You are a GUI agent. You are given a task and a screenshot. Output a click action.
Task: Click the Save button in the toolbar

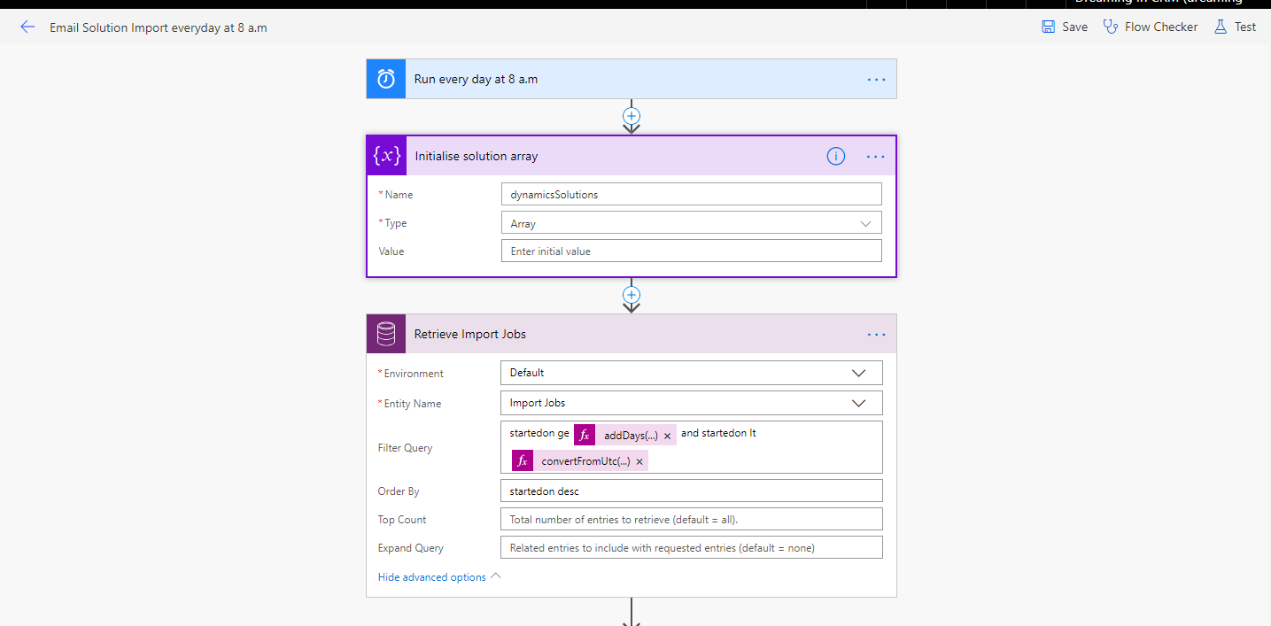[1065, 27]
